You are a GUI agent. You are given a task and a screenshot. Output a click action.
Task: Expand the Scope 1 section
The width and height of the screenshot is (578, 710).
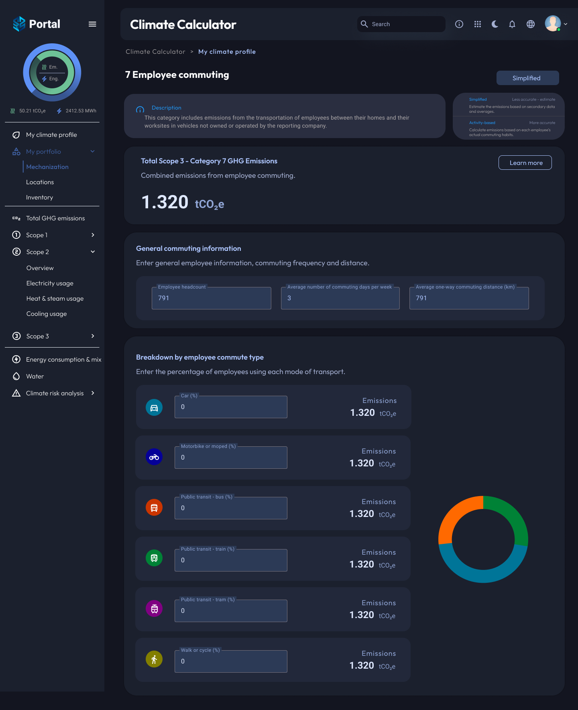(93, 235)
